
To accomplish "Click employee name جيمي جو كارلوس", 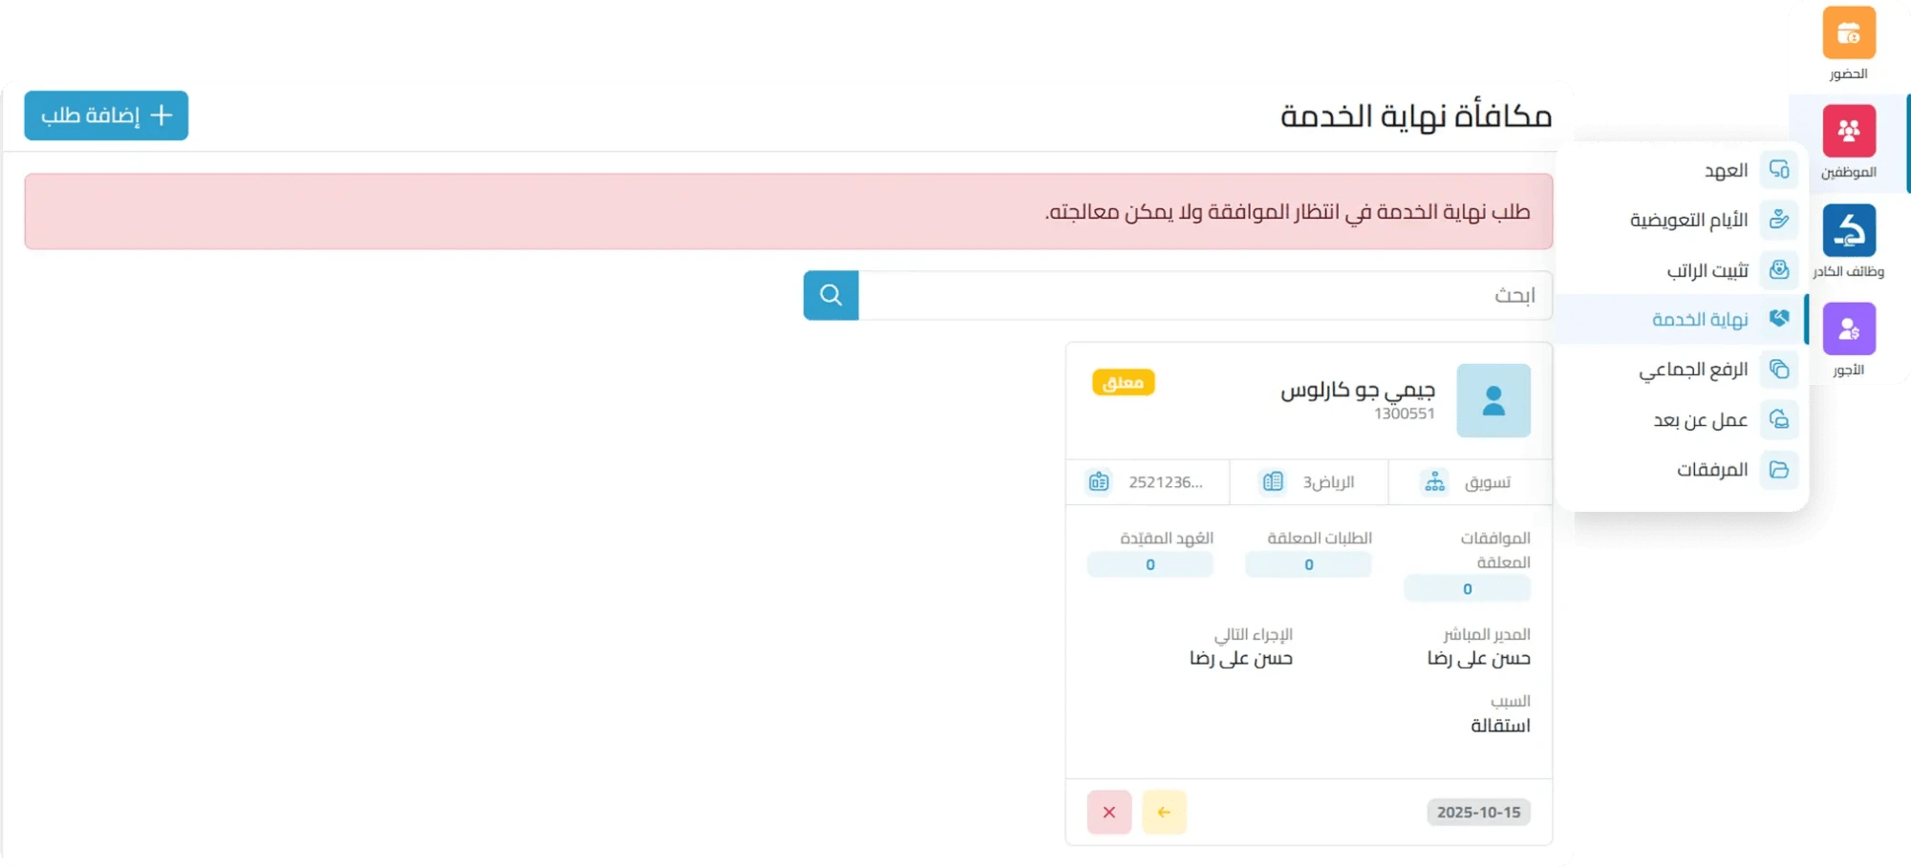I will tap(1358, 390).
